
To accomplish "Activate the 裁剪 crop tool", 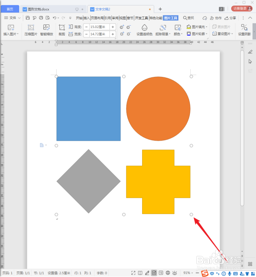I will click(x=62, y=30).
